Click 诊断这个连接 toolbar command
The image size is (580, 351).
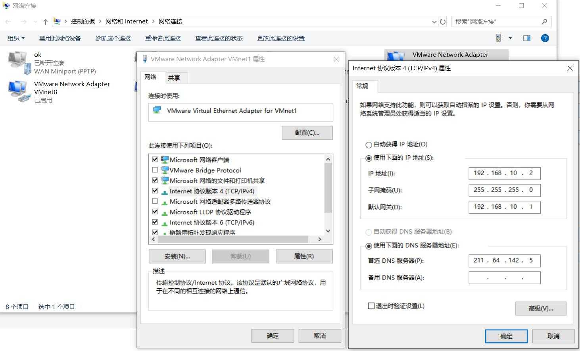(113, 38)
